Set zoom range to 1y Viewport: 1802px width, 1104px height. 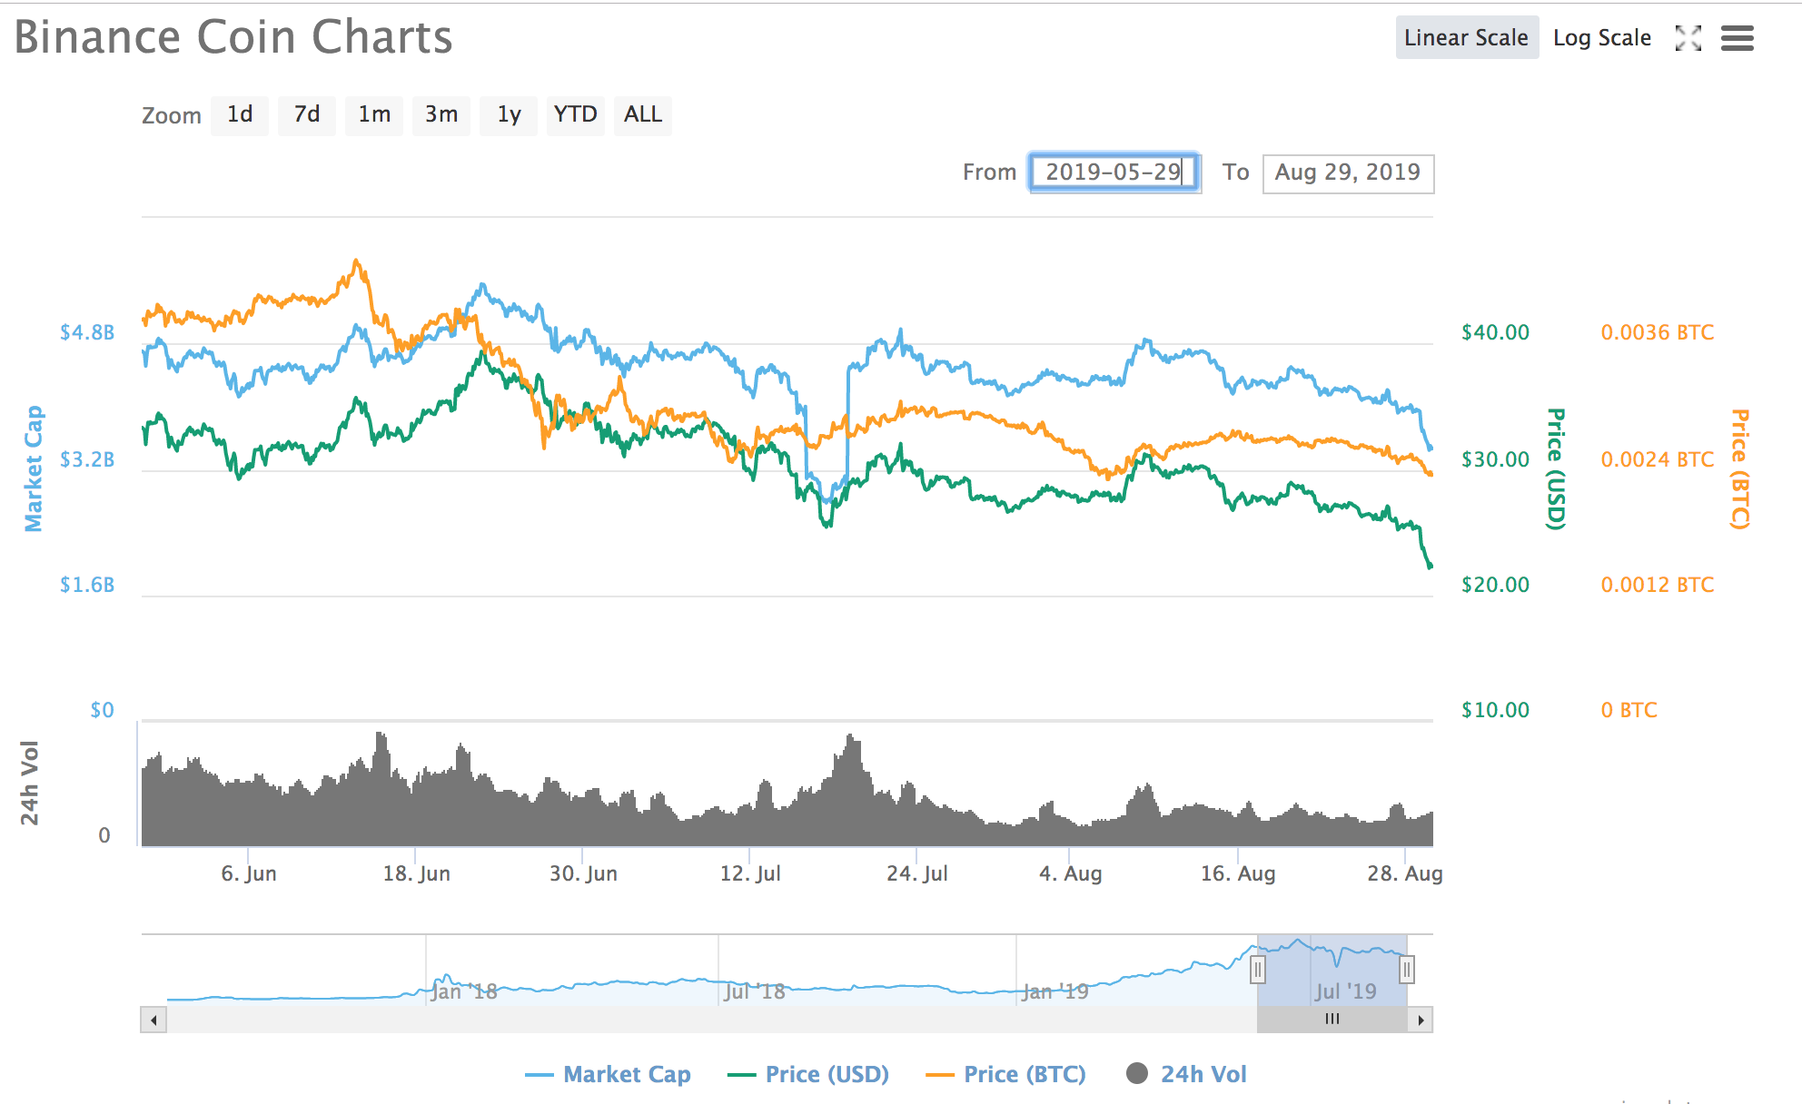point(509,114)
